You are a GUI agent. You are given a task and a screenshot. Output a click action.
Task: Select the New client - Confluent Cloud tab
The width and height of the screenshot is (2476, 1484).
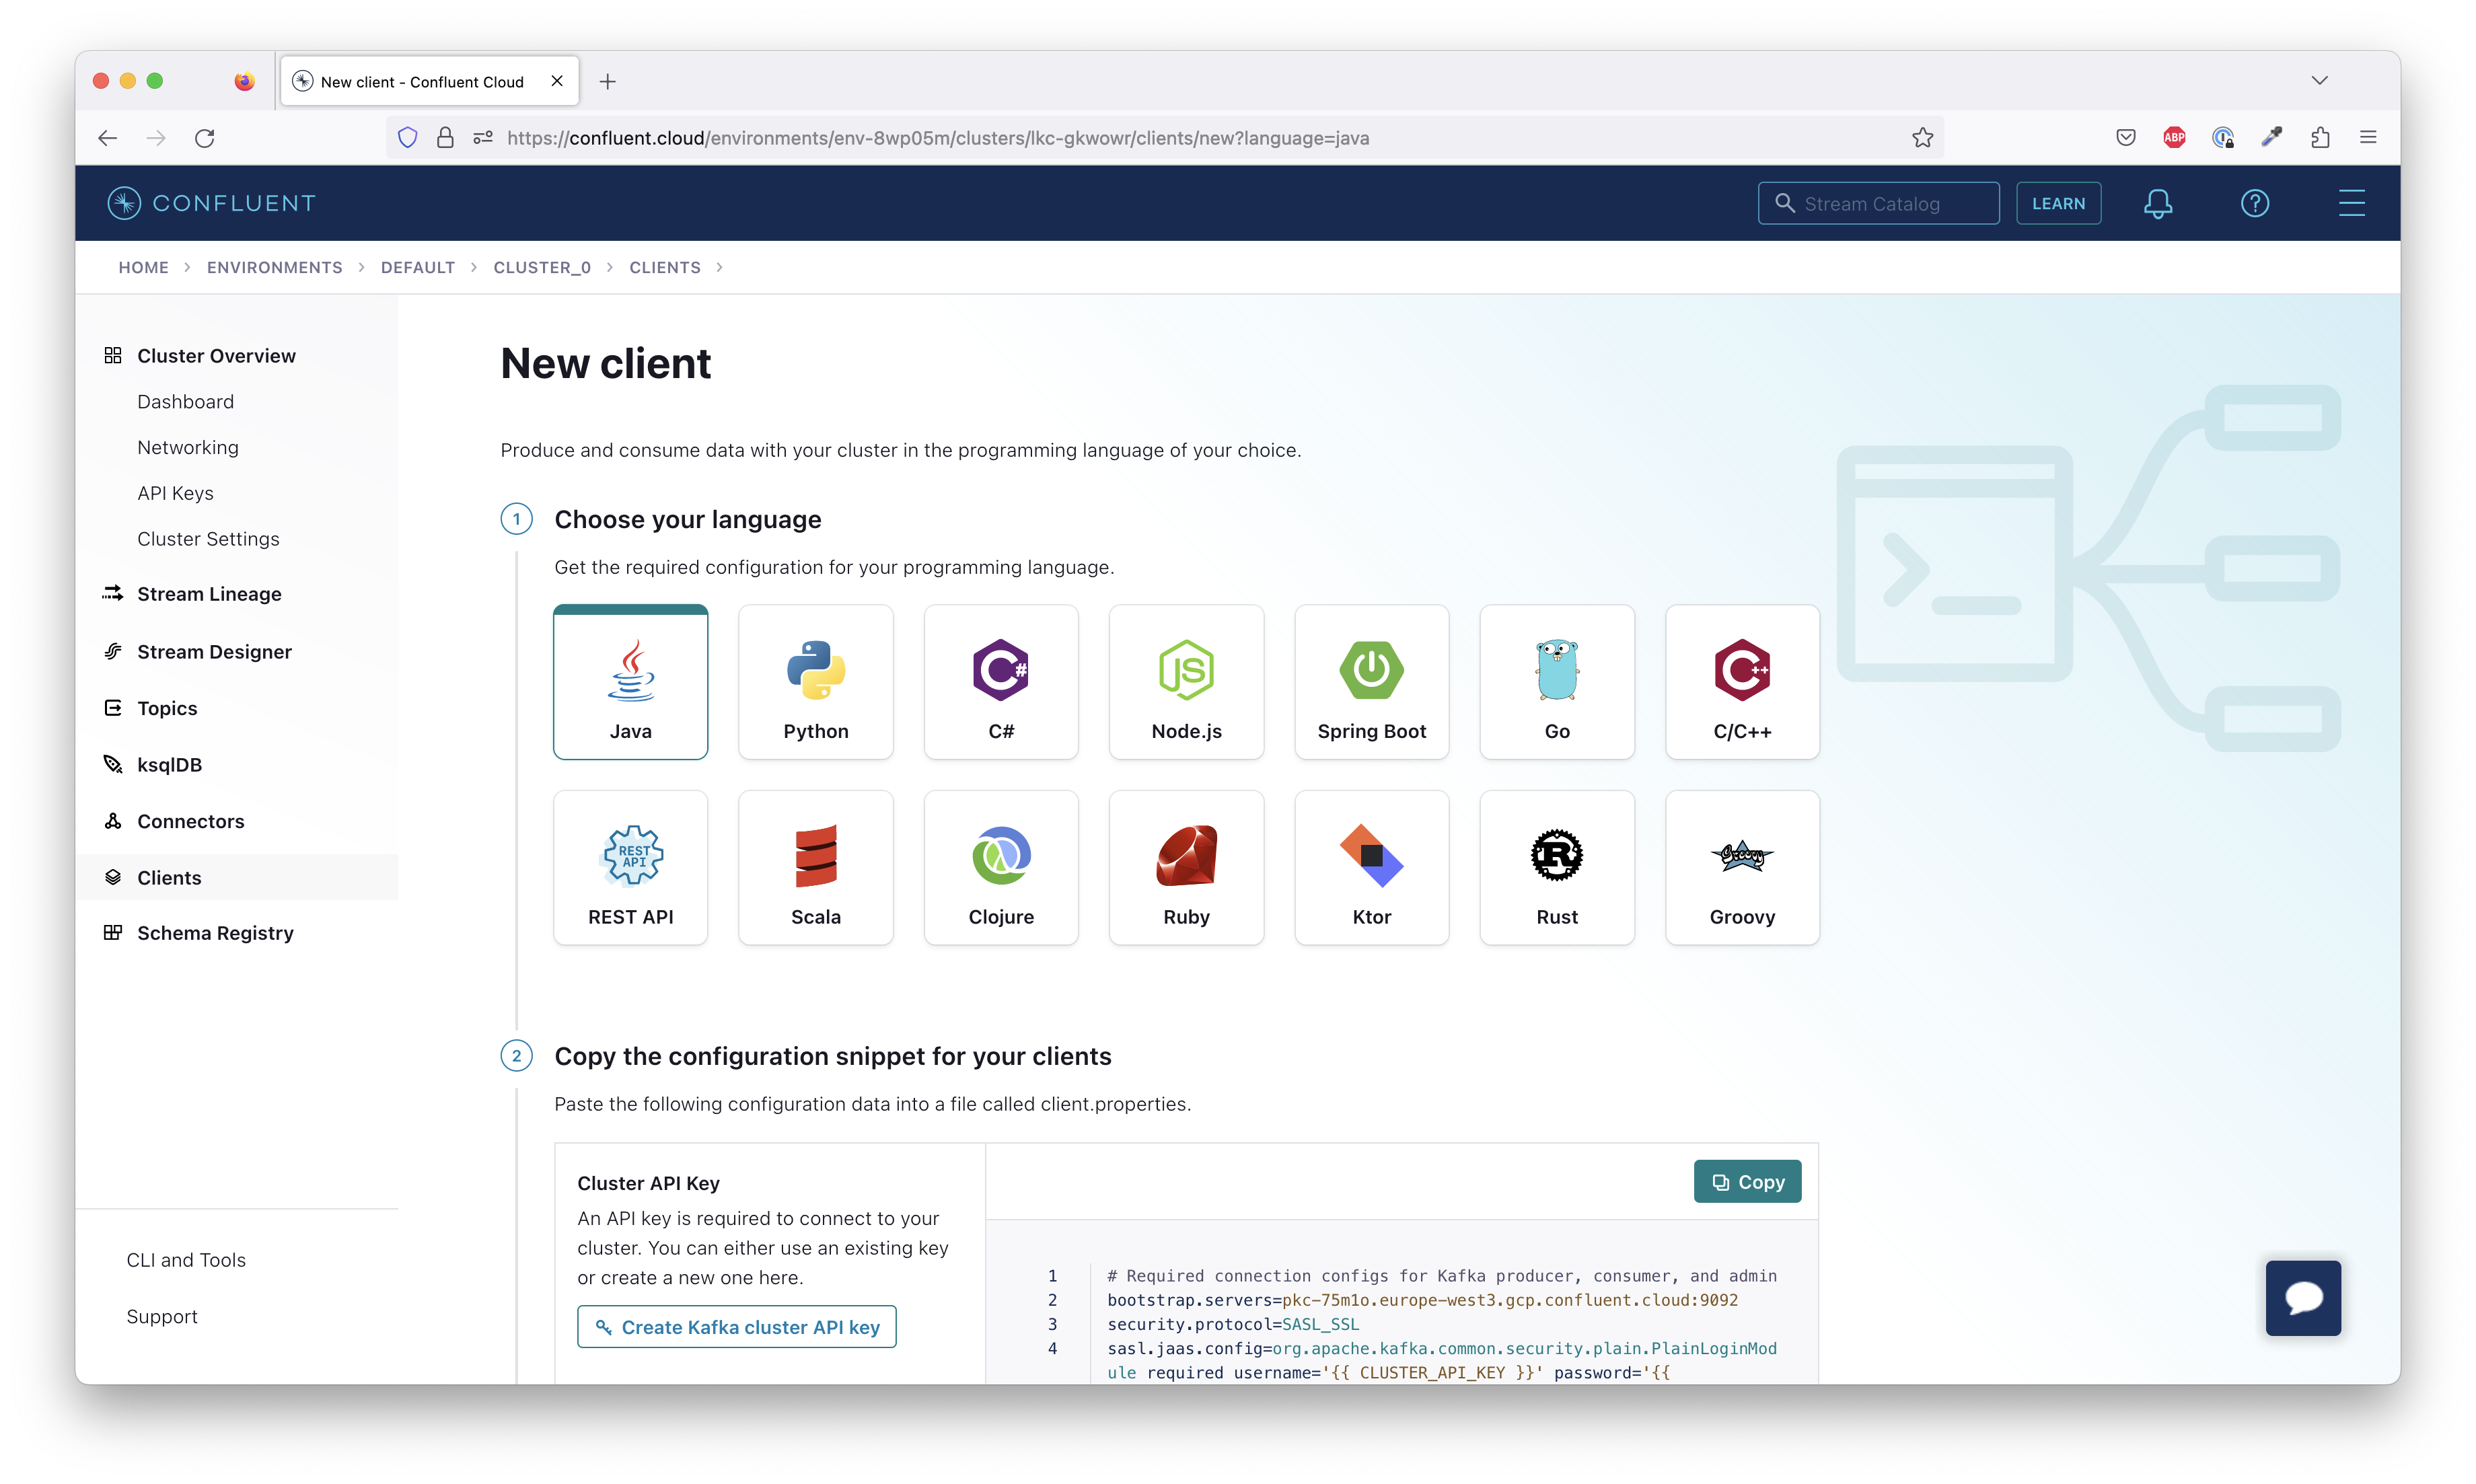[429, 82]
